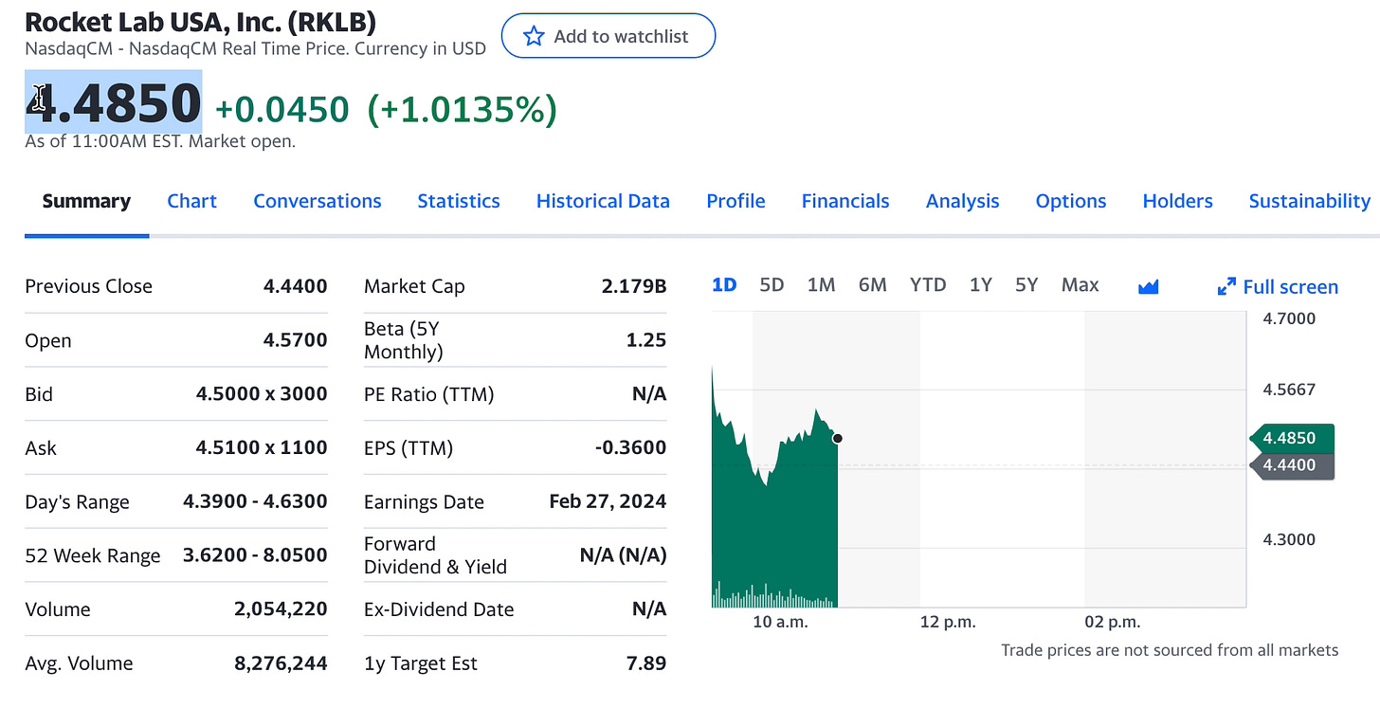This screenshot has width=1380, height=726.
Task: View the Financials tab
Action: [845, 201]
